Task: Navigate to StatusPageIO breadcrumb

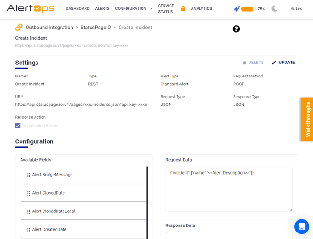Action: (96, 28)
